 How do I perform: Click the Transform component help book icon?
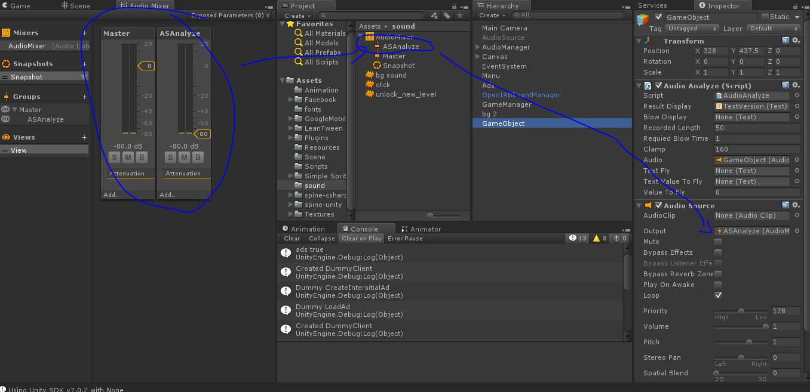pyautogui.click(x=784, y=41)
